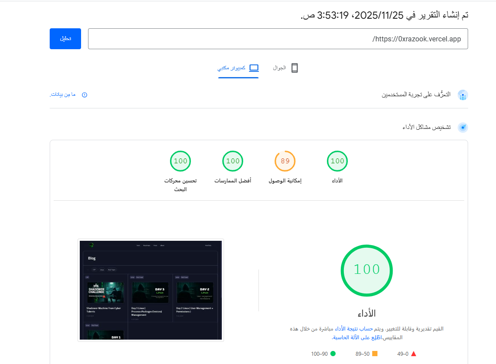This screenshot has height=364, width=496.
Task: Click the red triangle 0–49 legend icon
Action: pyautogui.click(x=414, y=354)
